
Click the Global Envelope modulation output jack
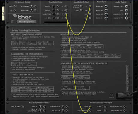coord(81,7)
